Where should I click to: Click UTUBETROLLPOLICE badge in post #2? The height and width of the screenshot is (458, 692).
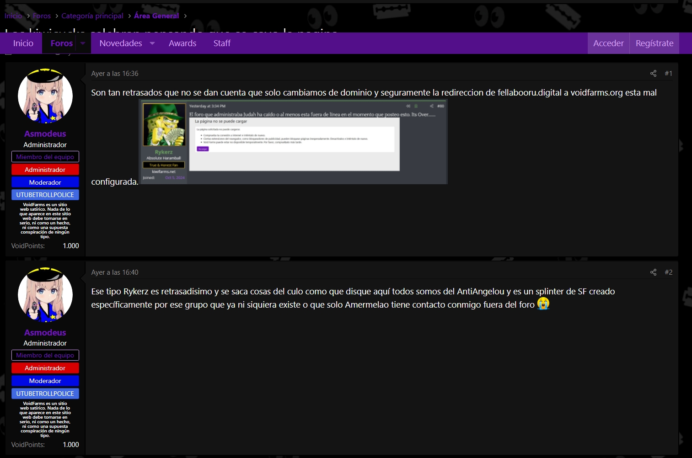pyautogui.click(x=45, y=394)
